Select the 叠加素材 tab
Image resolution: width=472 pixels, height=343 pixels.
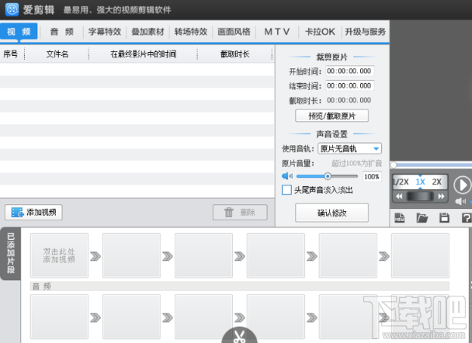[147, 32]
